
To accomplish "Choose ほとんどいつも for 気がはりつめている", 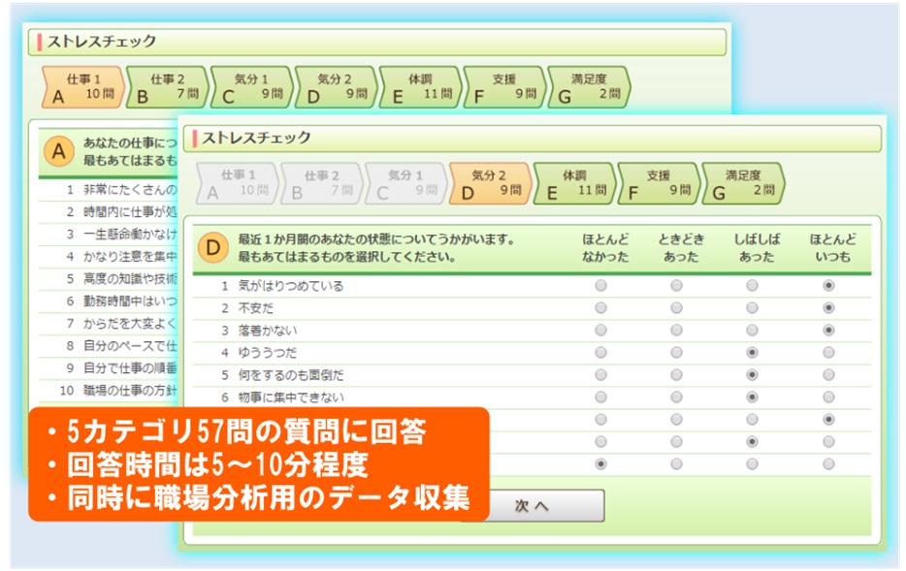I will 828,285.
